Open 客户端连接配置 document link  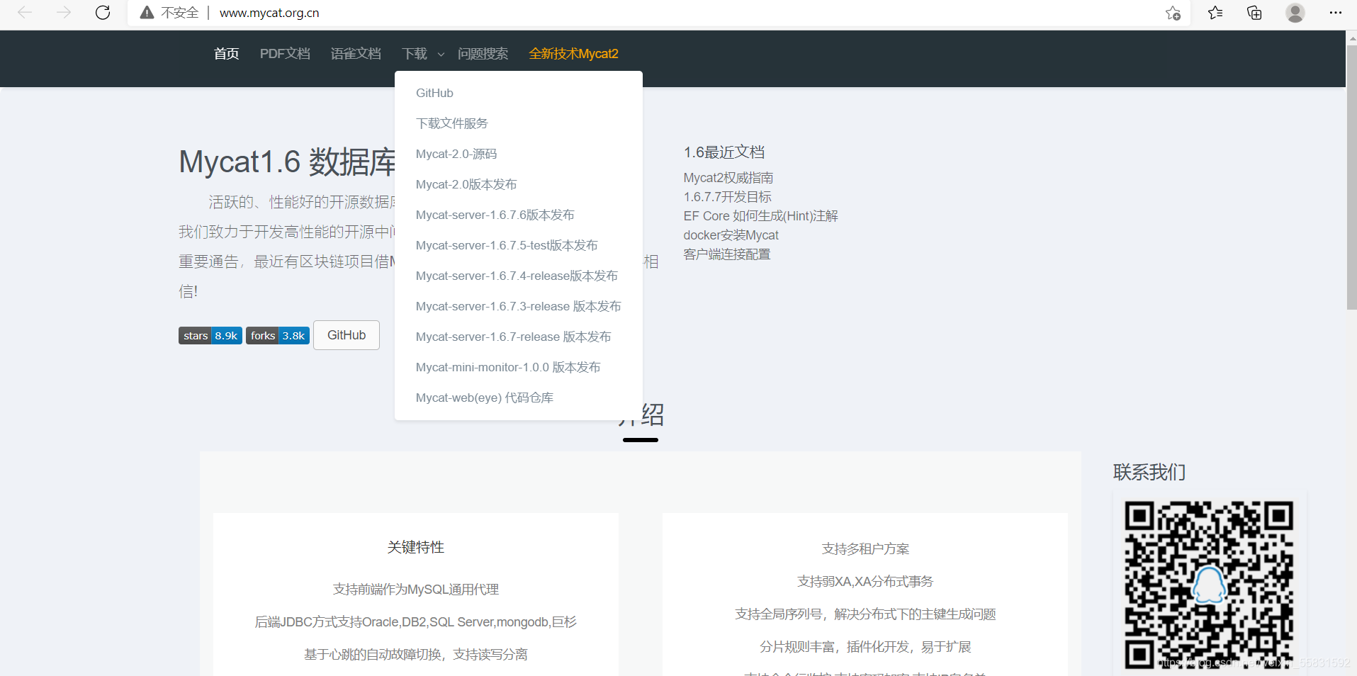727,254
